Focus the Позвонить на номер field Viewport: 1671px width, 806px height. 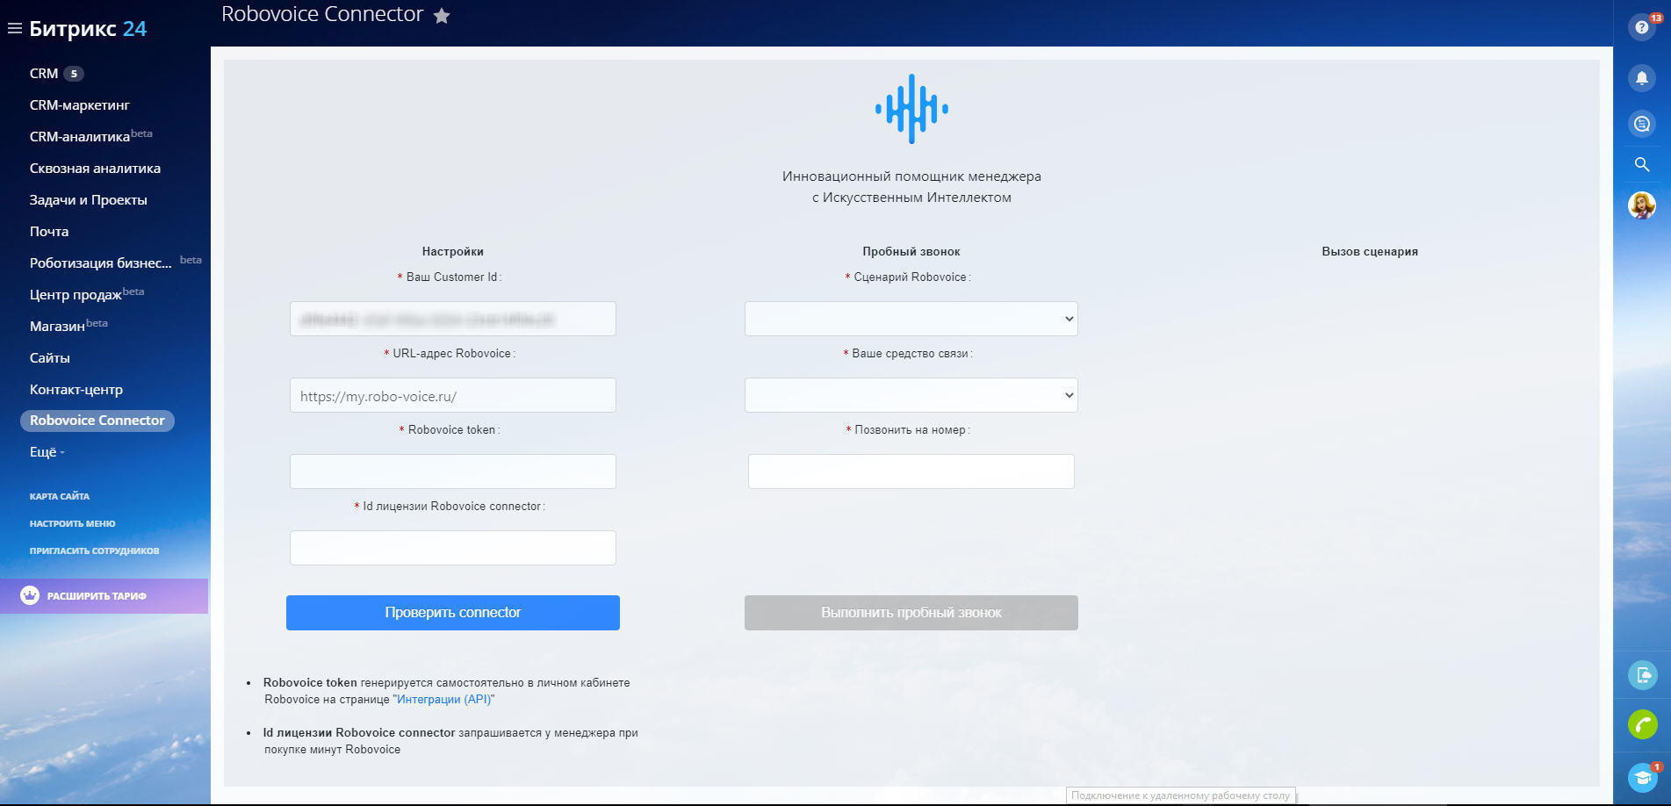[911, 471]
